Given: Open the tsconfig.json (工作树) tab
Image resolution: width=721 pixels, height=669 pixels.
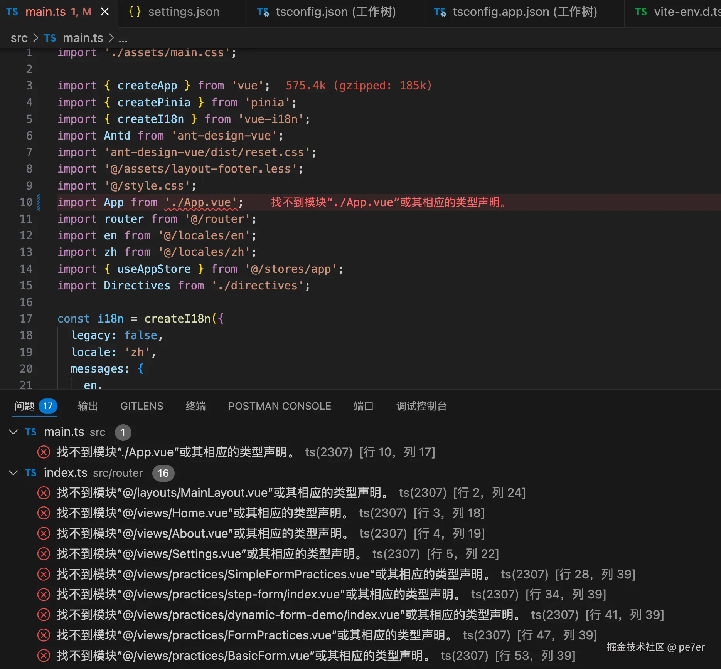Looking at the screenshot, I should point(334,12).
